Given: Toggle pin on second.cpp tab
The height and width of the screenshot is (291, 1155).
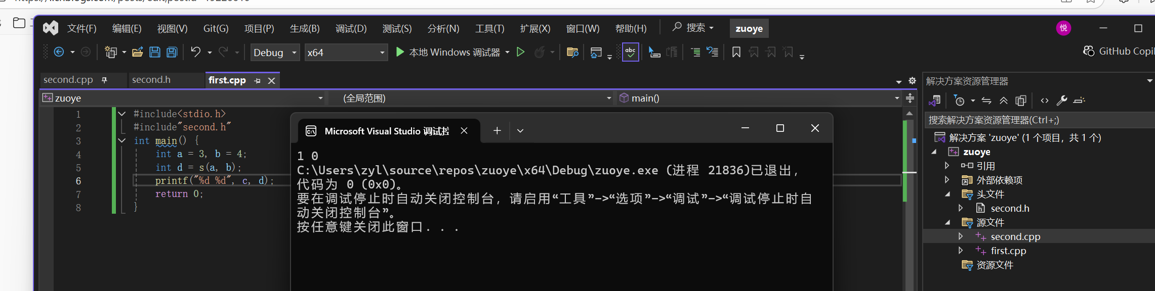Looking at the screenshot, I should pos(104,80).
